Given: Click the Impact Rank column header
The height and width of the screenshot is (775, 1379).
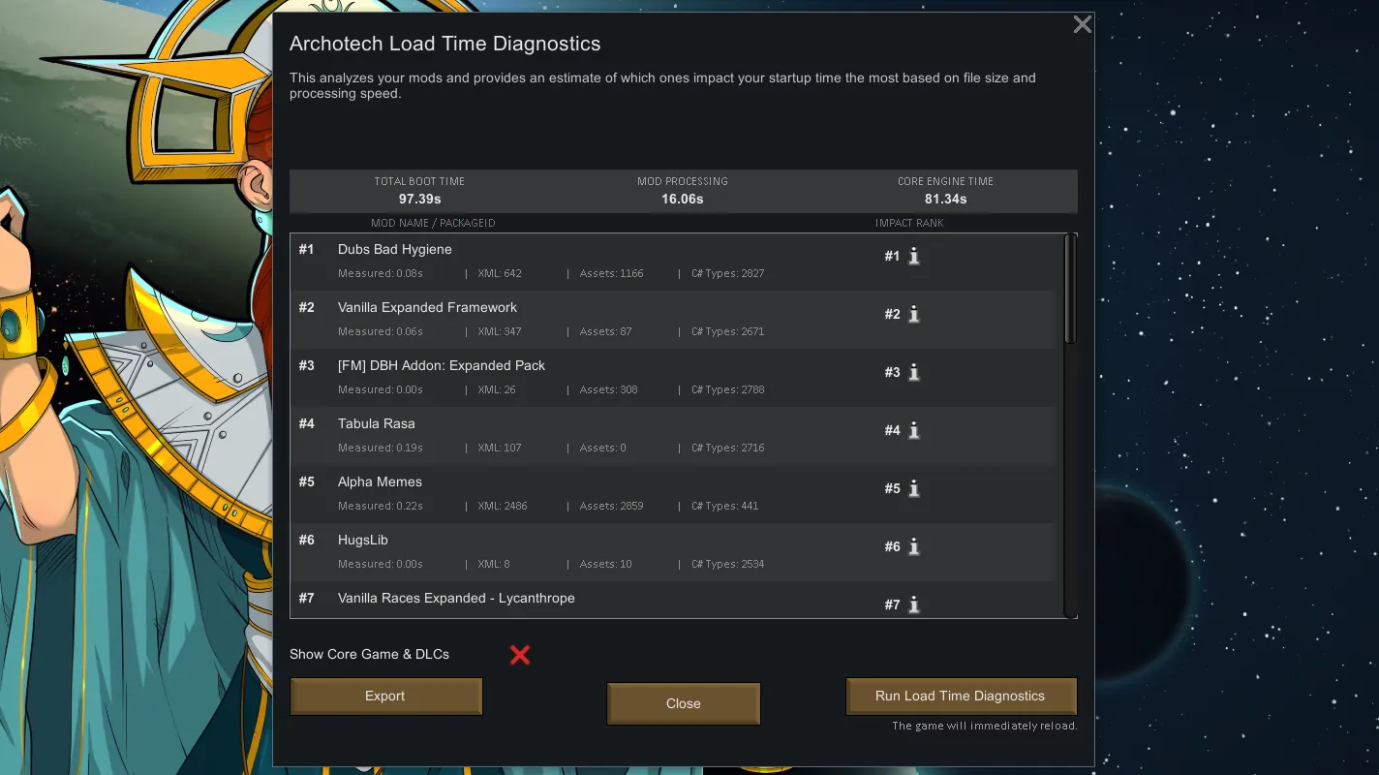Looking at the screenshot, I should tap(908, 223).
